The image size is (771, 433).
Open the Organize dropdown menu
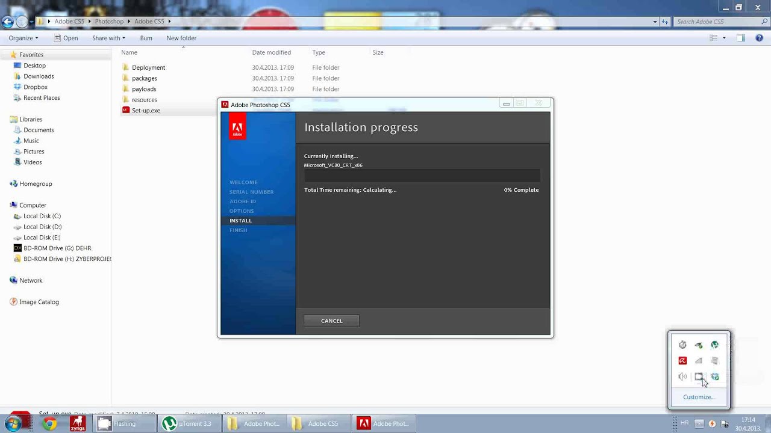23,38
